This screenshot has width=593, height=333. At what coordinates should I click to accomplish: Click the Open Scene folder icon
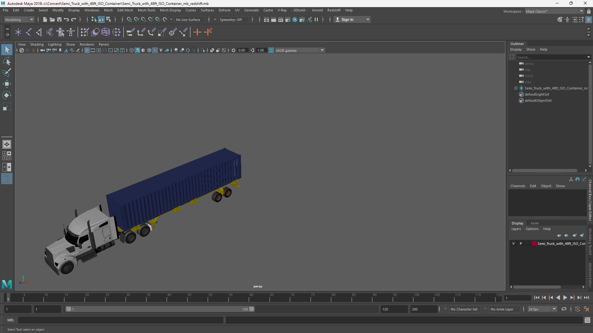pos(52,19)
